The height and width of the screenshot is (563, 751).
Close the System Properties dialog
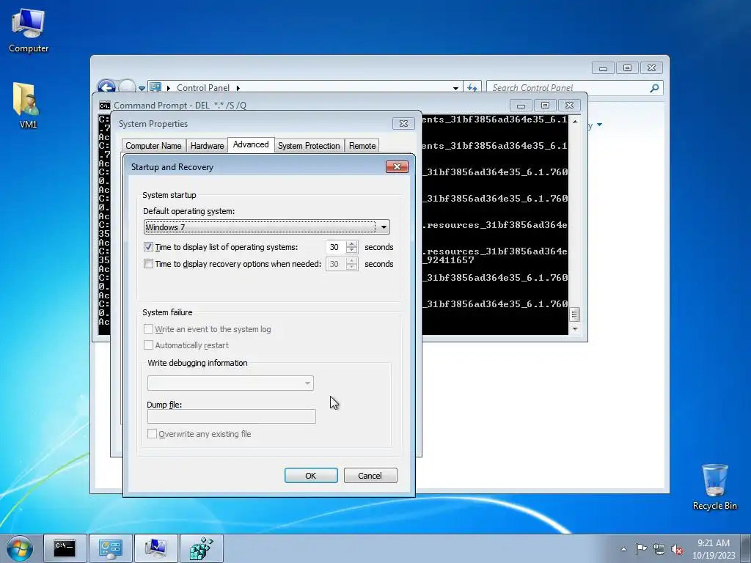(403, 123)
